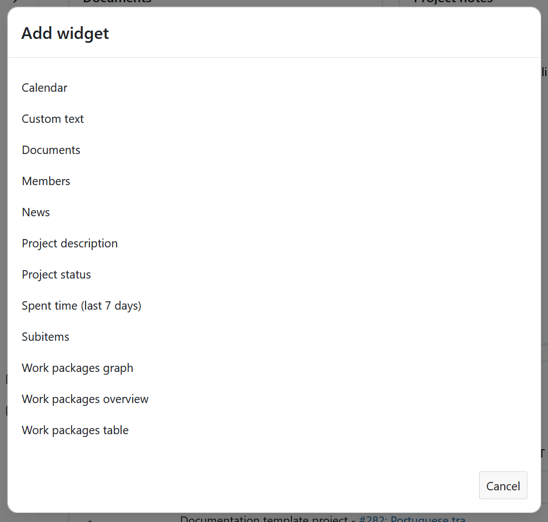Add the Members widget

(x=46, y=181)
